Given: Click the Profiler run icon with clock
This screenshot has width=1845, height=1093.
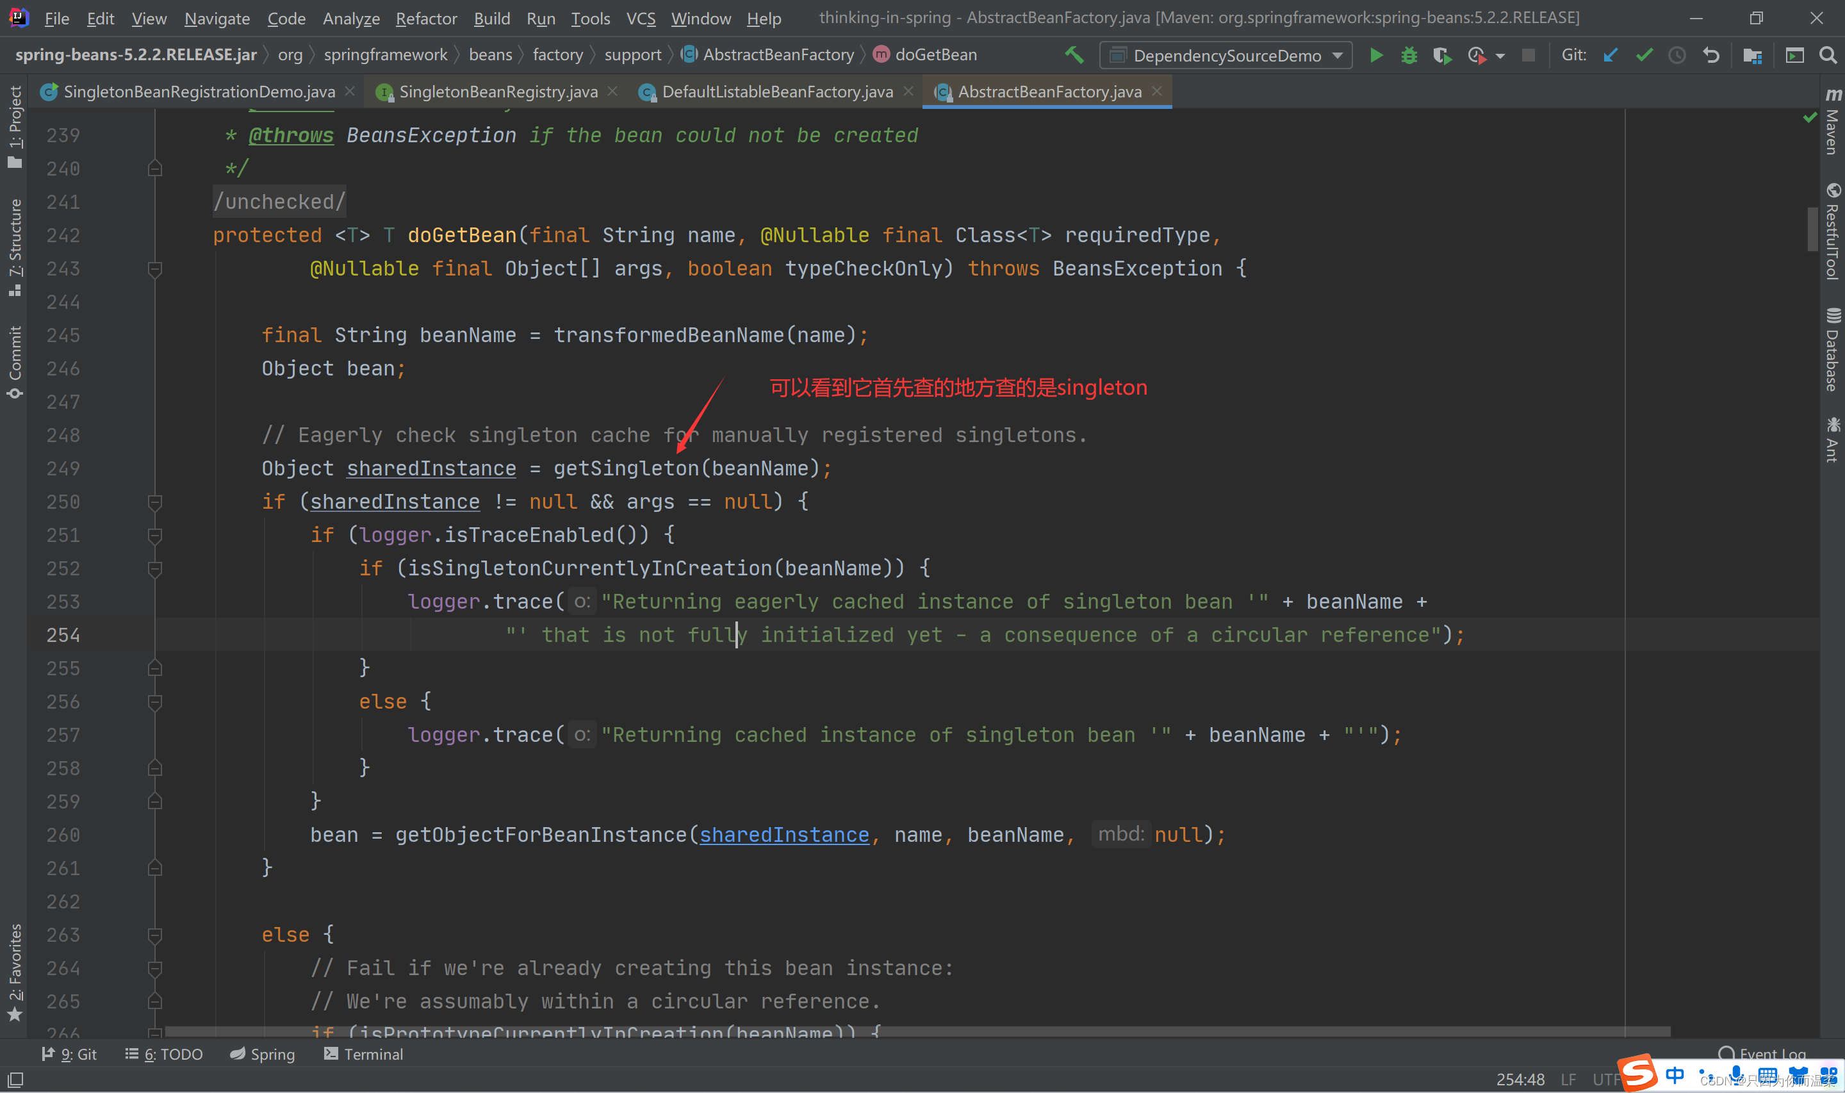Looking at the screenshot, I should (1476, 55).
